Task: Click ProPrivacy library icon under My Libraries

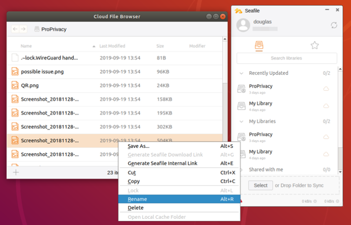Action: point(242,137)
